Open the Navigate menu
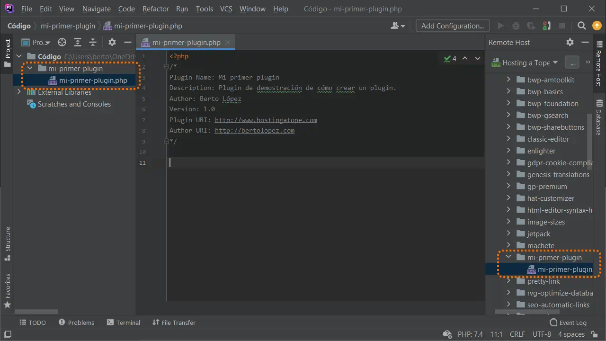This screenshot has width=606, height=341. 96,9
